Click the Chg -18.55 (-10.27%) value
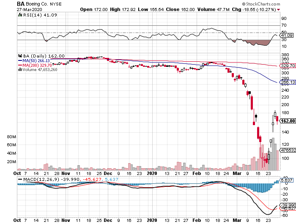Viewport: 296px width, 224px height. click(254, 9)
